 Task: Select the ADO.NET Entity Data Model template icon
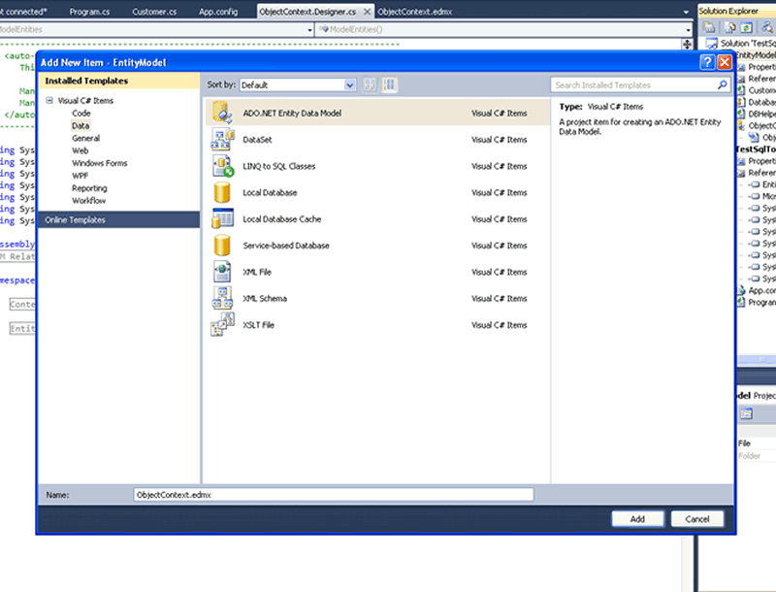tap(222, 113)
